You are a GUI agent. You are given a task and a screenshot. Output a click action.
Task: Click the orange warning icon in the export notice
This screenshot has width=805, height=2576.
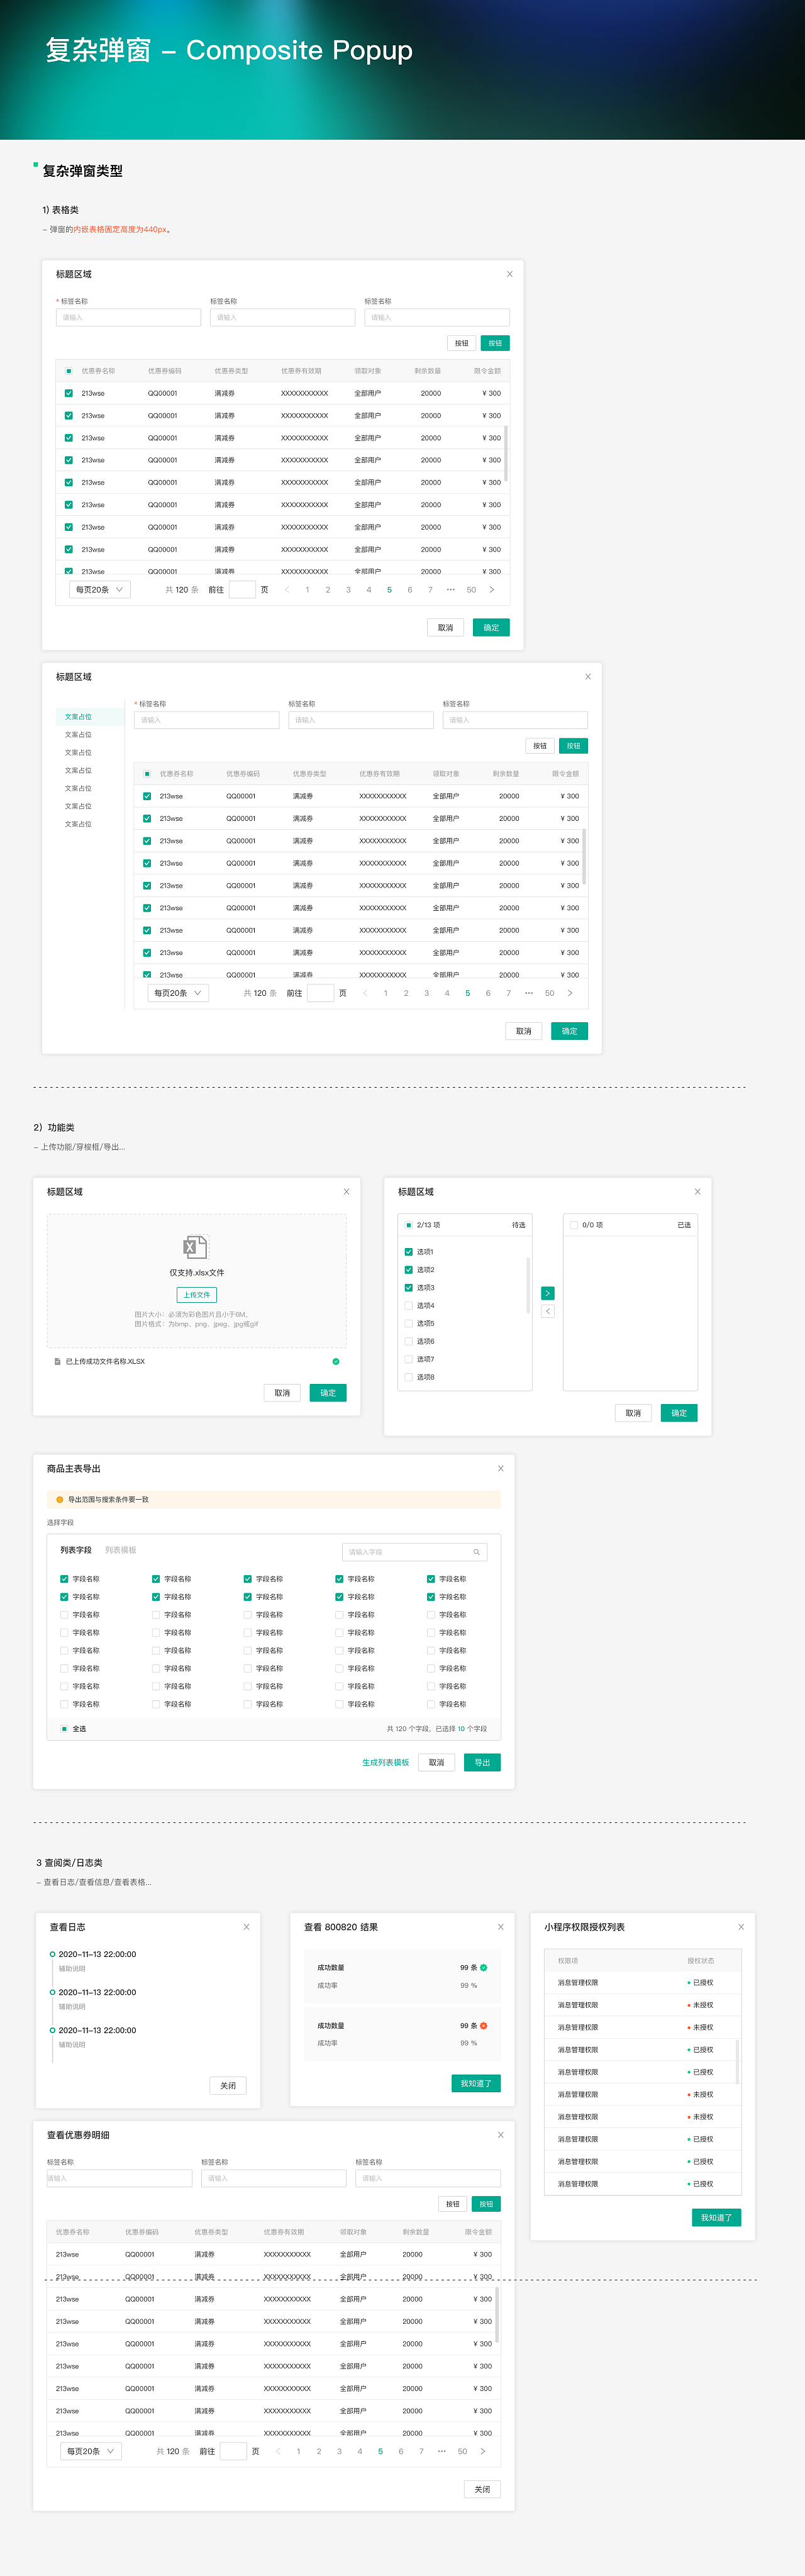60,1499
